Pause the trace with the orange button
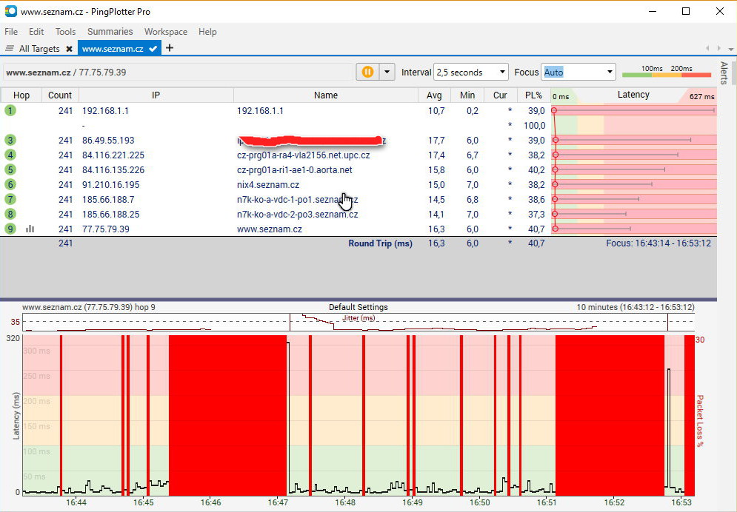Image resolution: width=737 pixels, height=512 pixels. (x=367, y=72)
